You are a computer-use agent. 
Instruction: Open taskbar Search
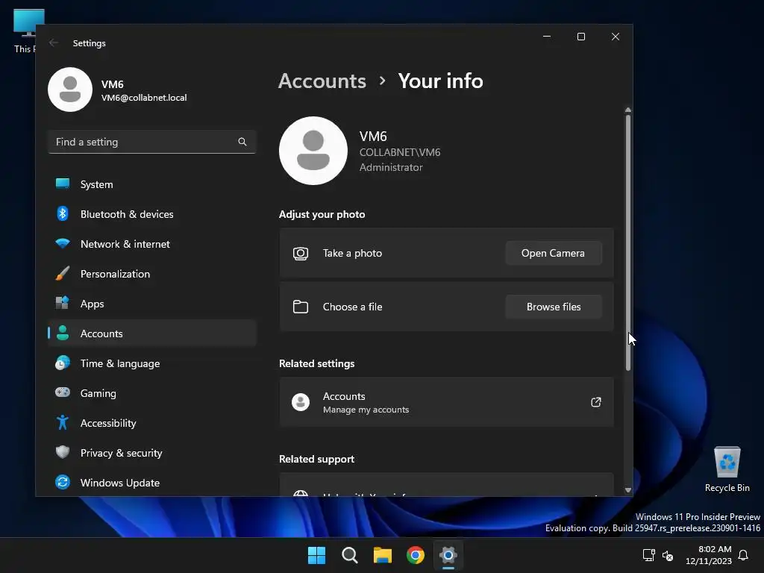[x=350, y=555]
